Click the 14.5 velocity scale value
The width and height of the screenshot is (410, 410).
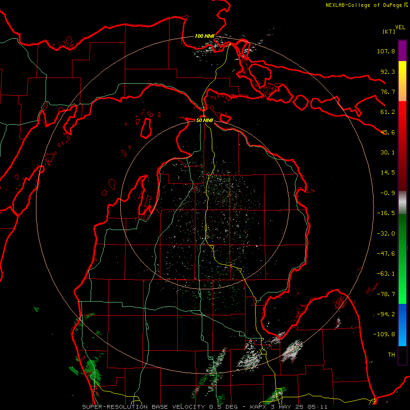(388, 173)
